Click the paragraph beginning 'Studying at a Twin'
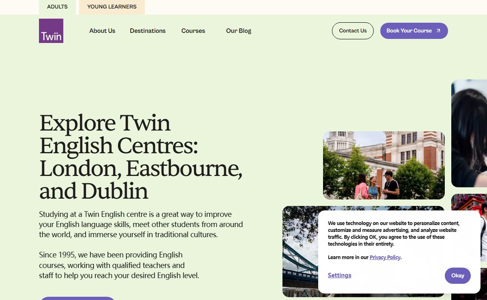Viewport: 487px width, 300px height. click(141, 224)
